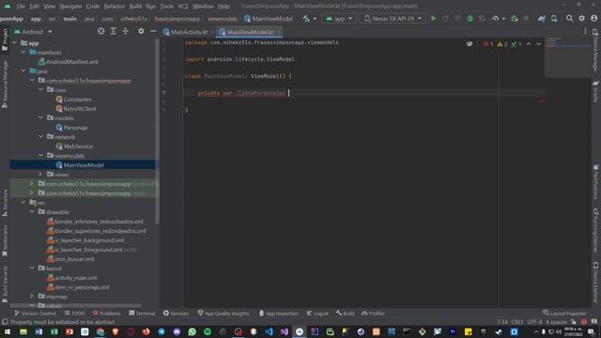Open the Build menu
The height and width of the screenshot is (338, 601).
135,7
